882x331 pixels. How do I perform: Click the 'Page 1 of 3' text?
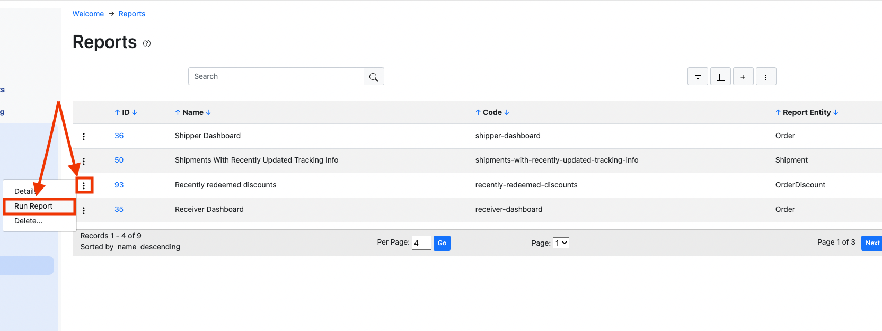(836, 242)
